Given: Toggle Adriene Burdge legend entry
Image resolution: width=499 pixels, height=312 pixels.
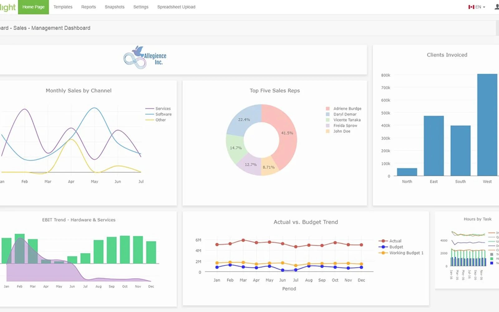Looking at the screenshot, I should coord(344,109).
